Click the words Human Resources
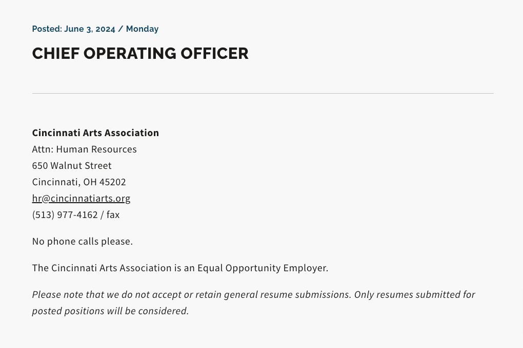This screenshot has height=348, width=523. click(96, 149)
